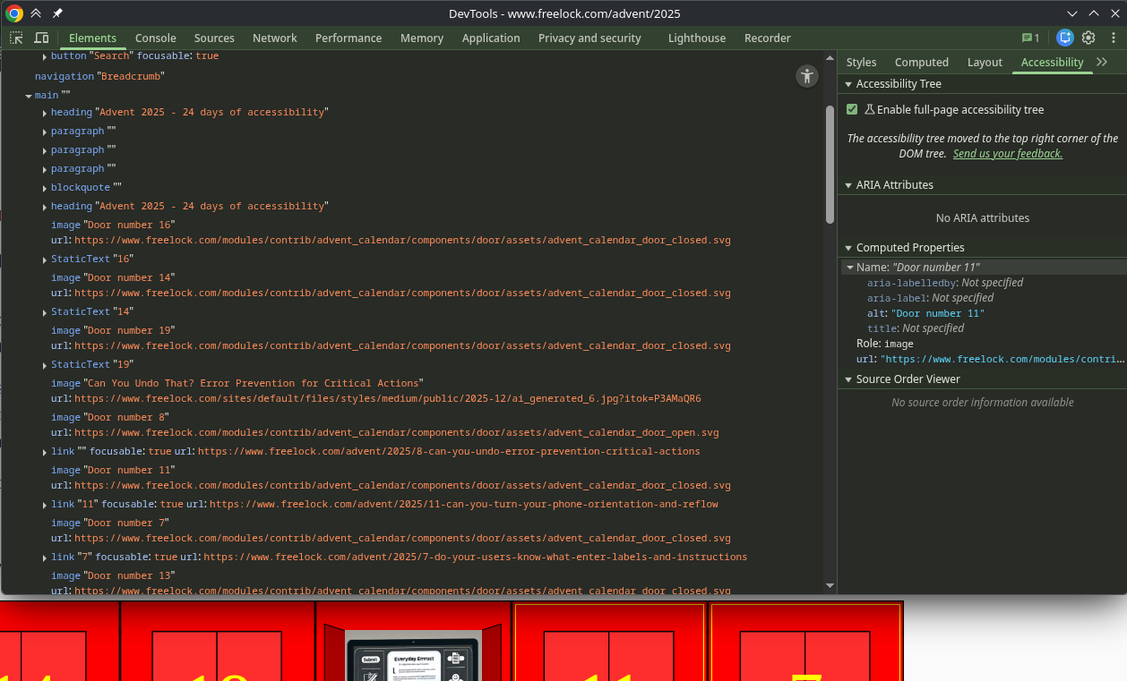Click the blue circular icon beside the gear
Viewport: 1127px width, 681px height.
pos(1064,38)
